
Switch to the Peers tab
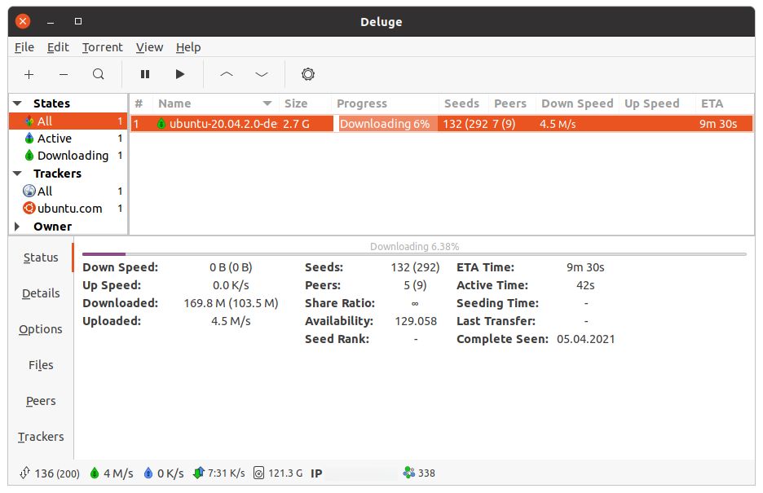pos(41,401)
